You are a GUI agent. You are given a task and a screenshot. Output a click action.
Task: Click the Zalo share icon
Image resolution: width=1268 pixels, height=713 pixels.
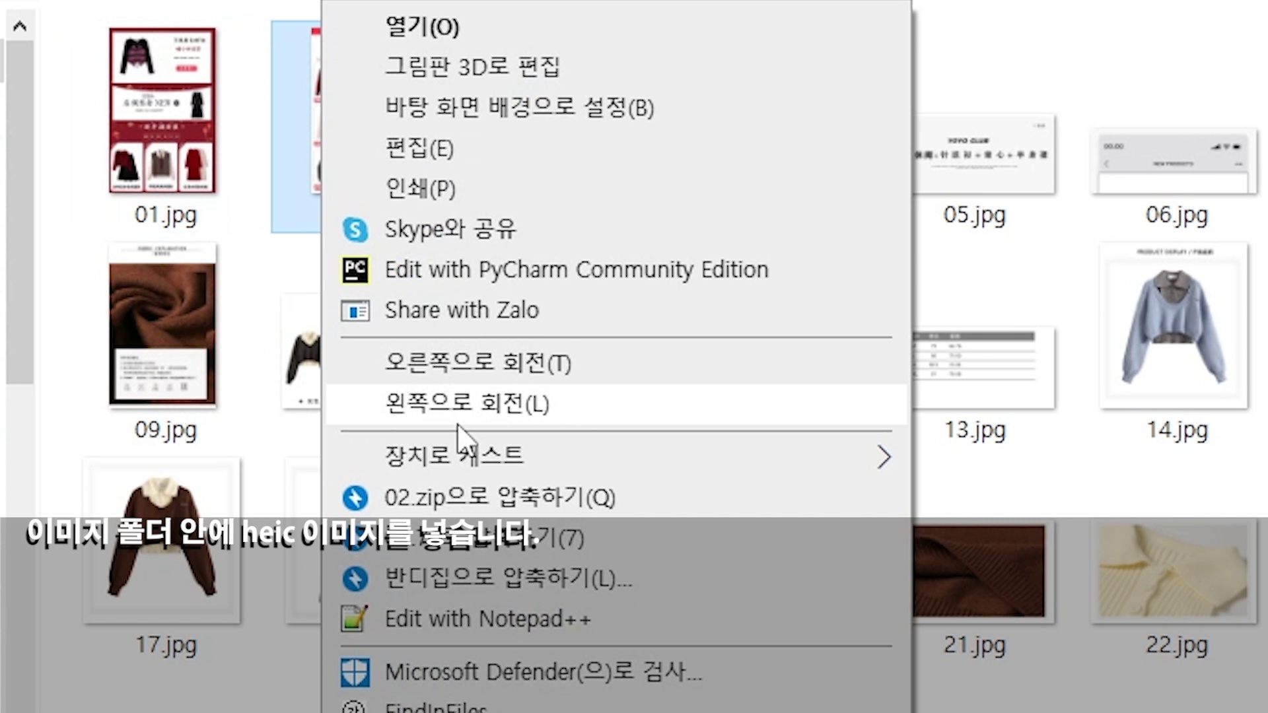coord(355,310)
